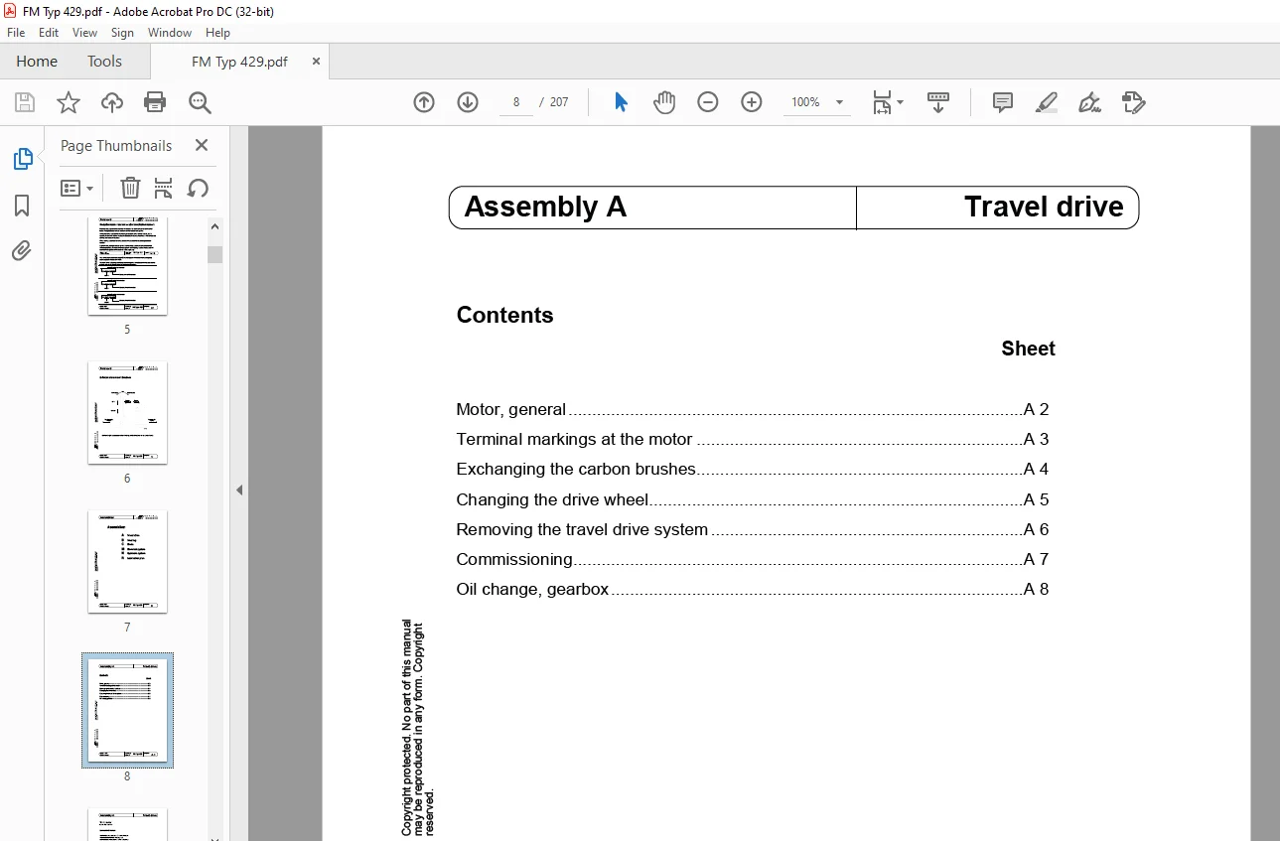The width and height of the screenshot is (1280, 841).
Task: Click the Save file icon
Action: click(x=25, y=102)
